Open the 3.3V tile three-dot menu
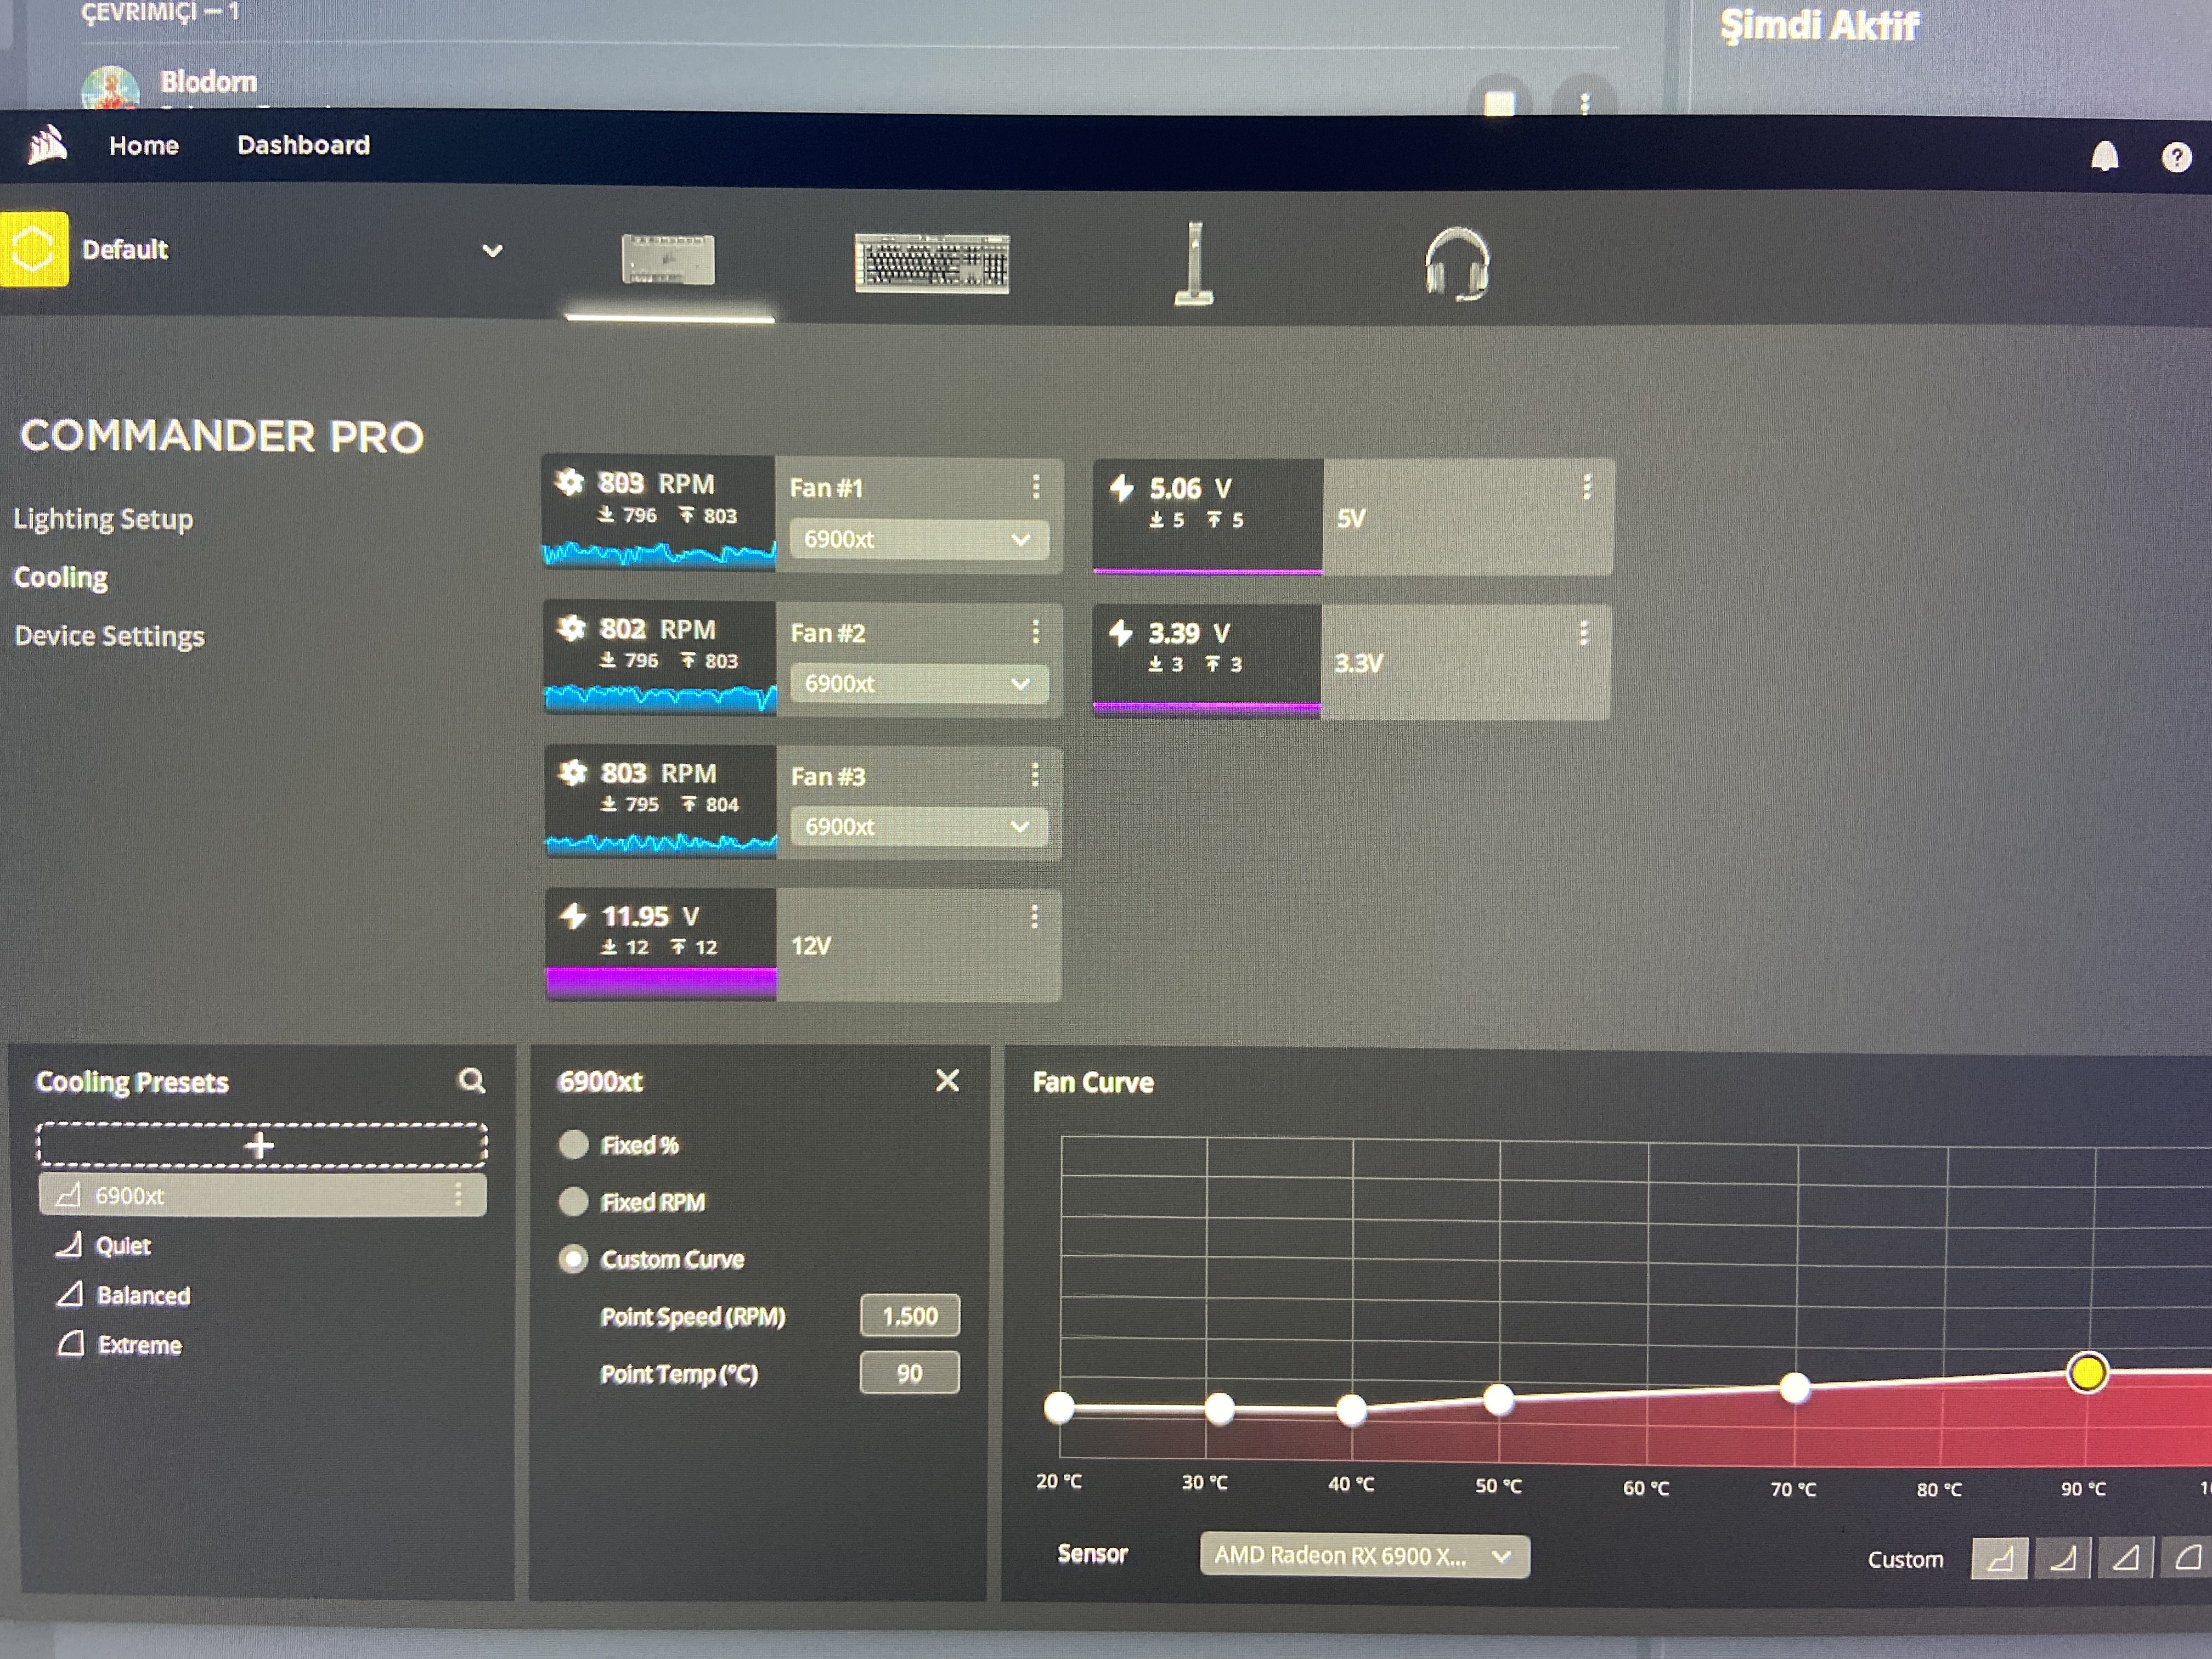 coord(1584,633)
